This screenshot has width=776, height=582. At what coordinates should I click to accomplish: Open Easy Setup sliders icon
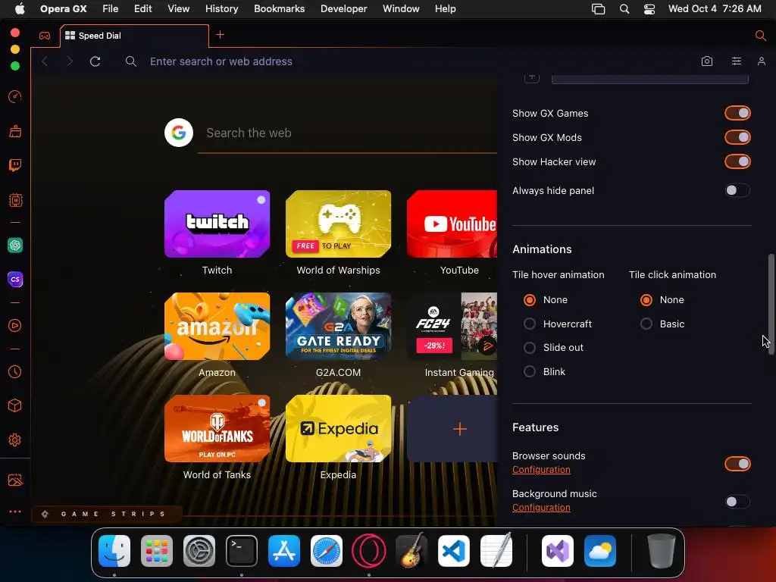(x=737, y=61)
